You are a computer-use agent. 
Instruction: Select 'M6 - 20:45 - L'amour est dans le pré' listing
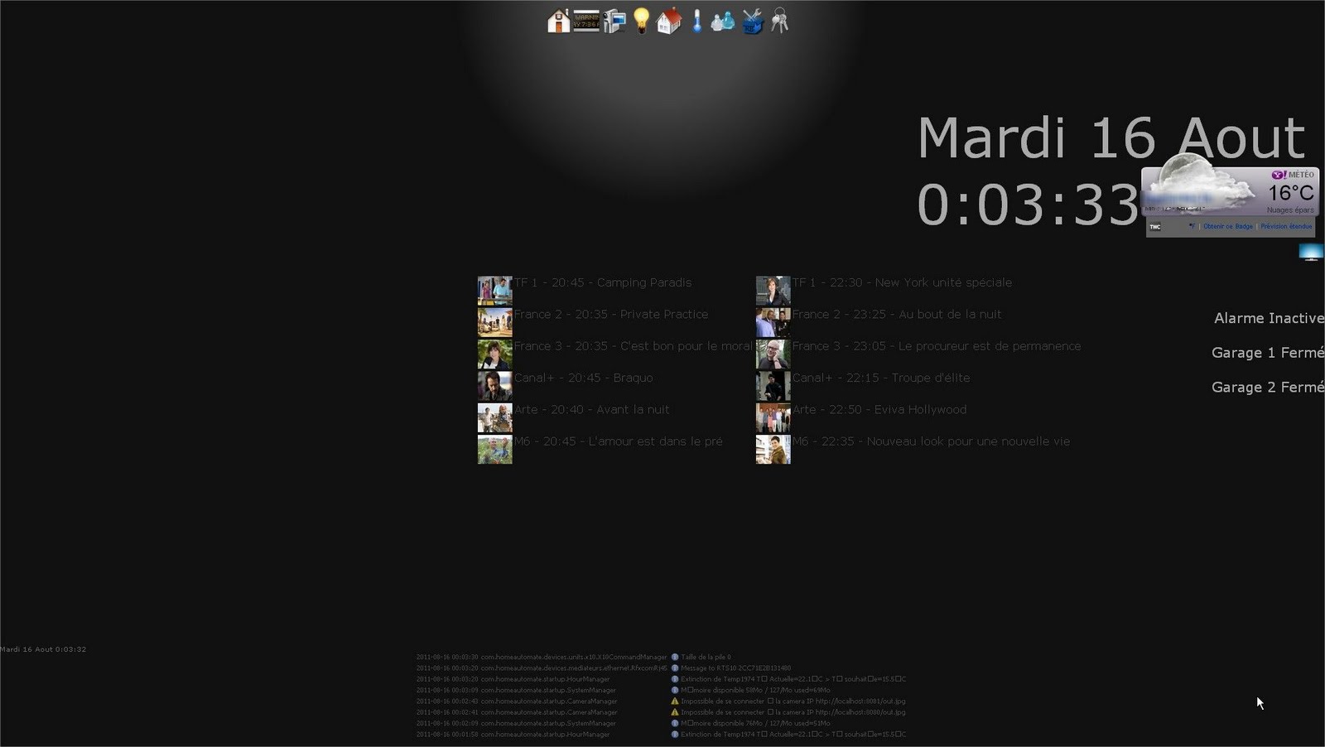click(x=618, y=441)
